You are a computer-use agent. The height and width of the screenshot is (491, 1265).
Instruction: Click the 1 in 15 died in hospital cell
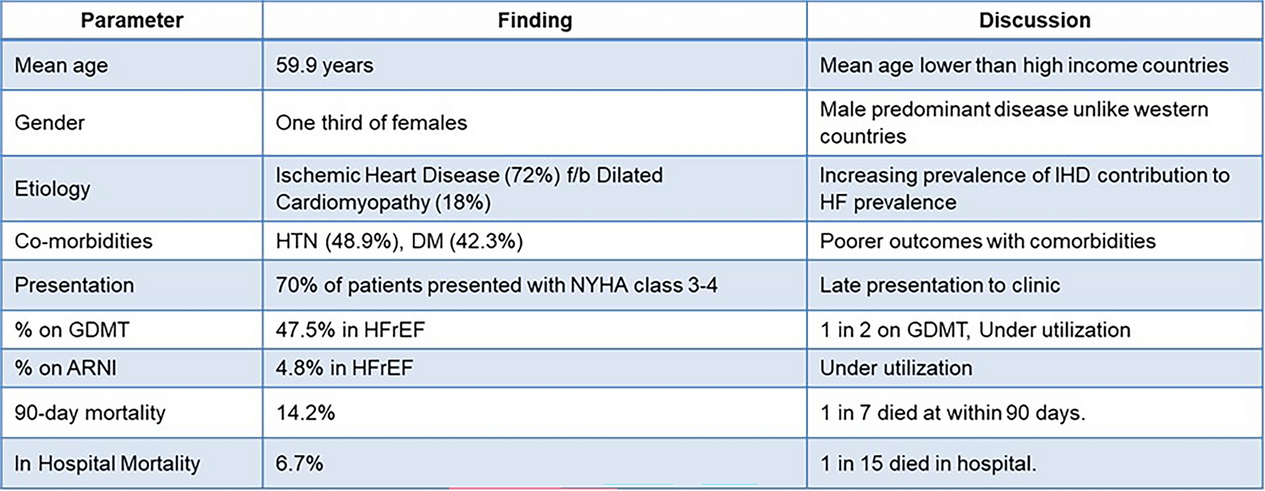928,463
